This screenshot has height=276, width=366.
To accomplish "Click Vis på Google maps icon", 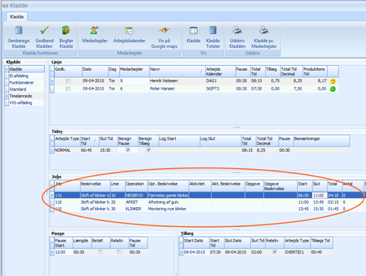I will point(164,31).
